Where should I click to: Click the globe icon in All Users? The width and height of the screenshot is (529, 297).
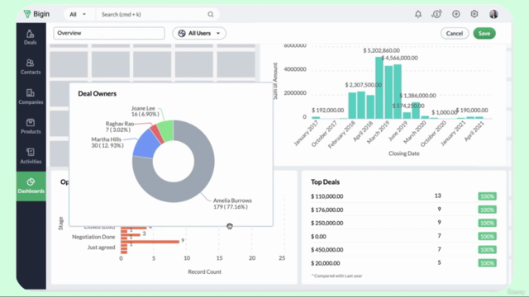(x=182, y=33)
